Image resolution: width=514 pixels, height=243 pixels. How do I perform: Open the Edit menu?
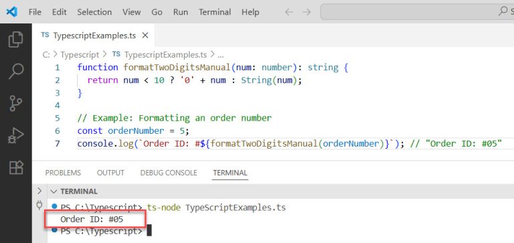[x=60, y=12]
